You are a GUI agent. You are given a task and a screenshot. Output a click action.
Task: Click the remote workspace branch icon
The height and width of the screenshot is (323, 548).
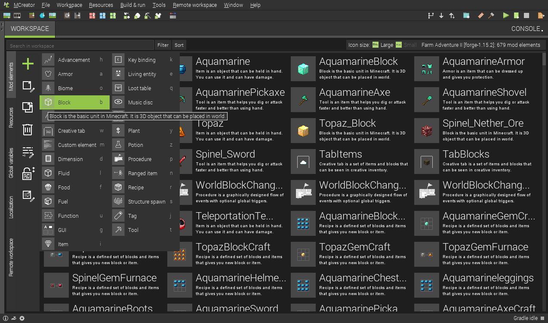[x=431, y=15]
